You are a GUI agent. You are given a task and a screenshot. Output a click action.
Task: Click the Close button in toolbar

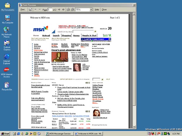[x=104, y=10]
